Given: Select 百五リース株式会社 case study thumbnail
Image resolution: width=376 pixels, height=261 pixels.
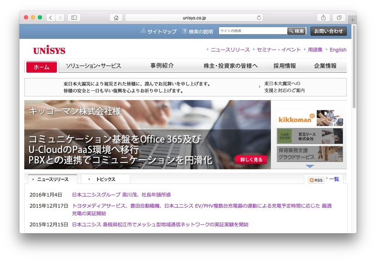Looking at the screenshot, I should (310, 136).
